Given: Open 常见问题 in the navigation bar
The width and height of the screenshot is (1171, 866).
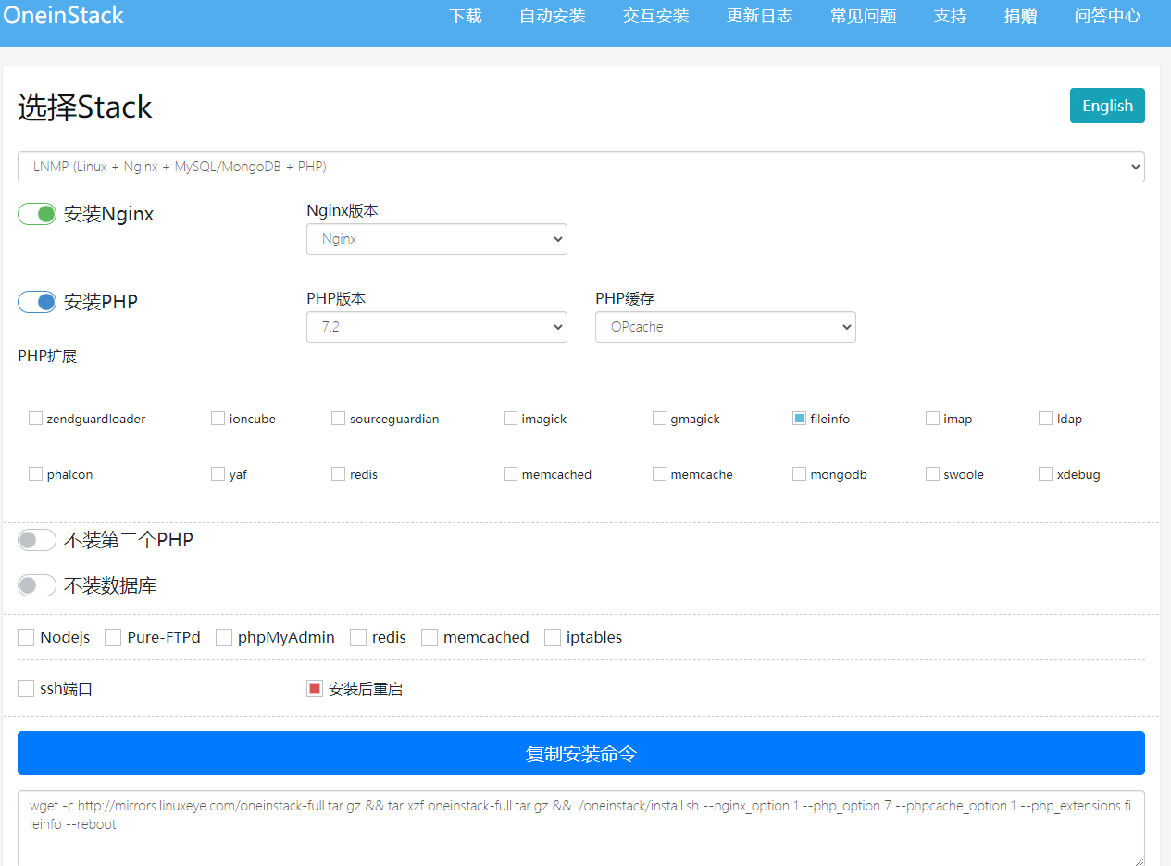Looking at the screenshot, I should (864, 16).
